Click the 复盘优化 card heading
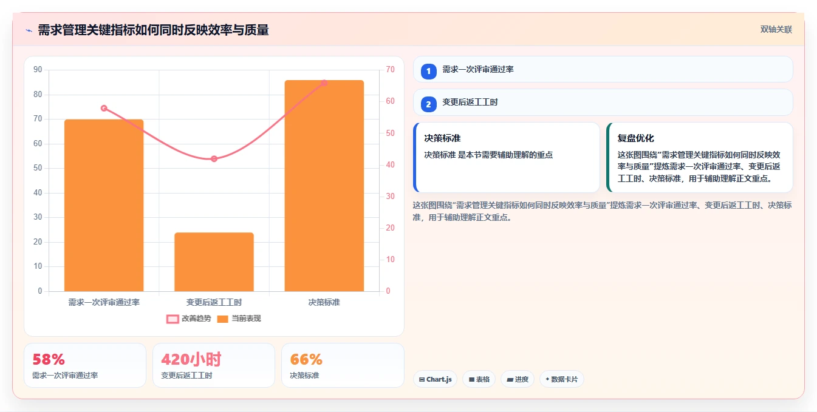 tap(635, 138)
